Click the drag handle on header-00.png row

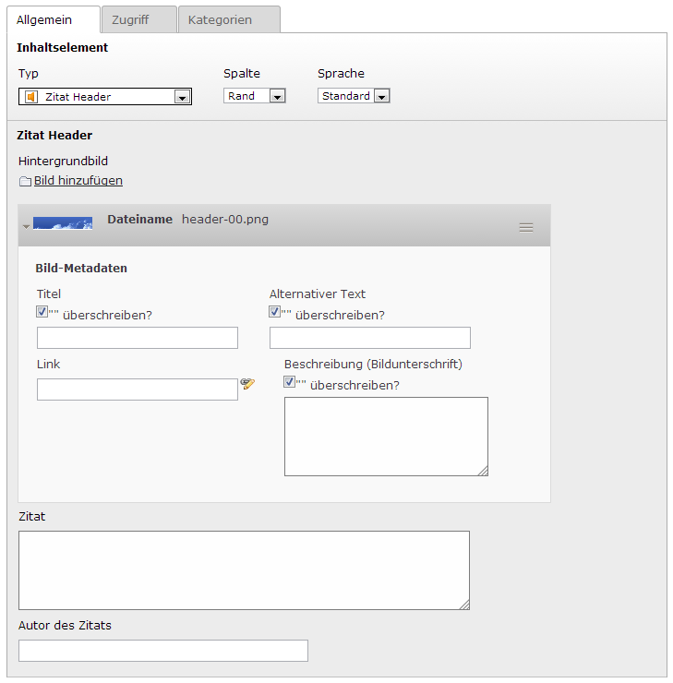click(526, 227)
